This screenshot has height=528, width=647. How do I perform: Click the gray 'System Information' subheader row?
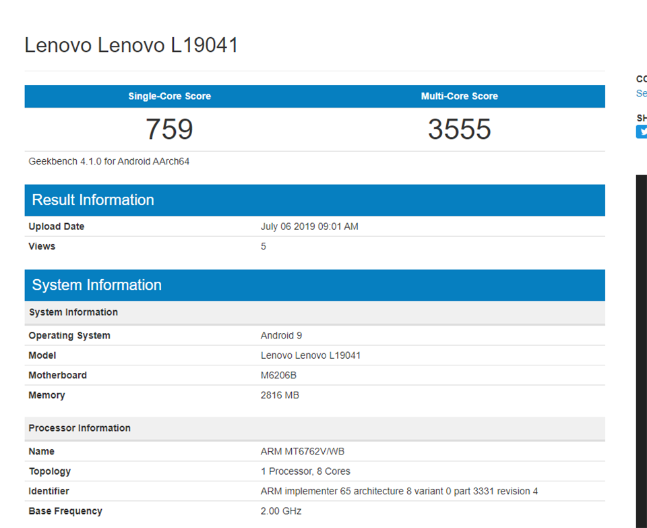(x=315, y=312)
